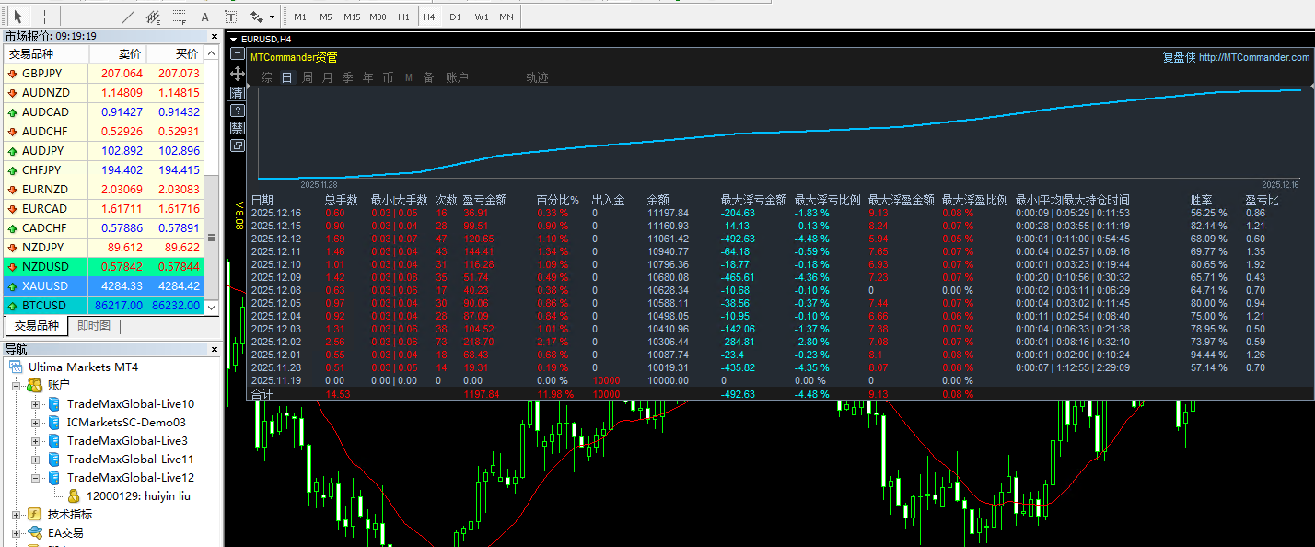
Task: Toggle the H4 timeframe button
Action: (x=429, y=17)
